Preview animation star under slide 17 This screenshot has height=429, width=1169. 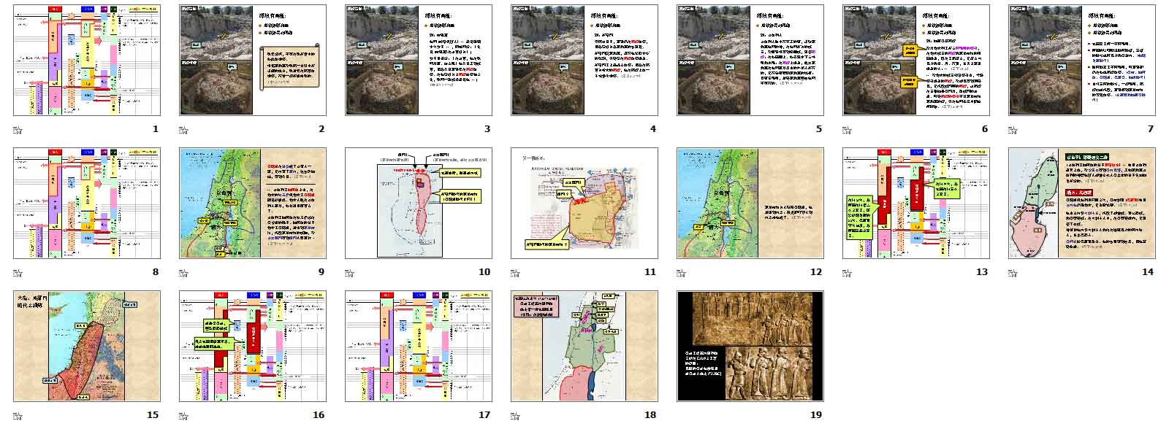coord(349,417)
